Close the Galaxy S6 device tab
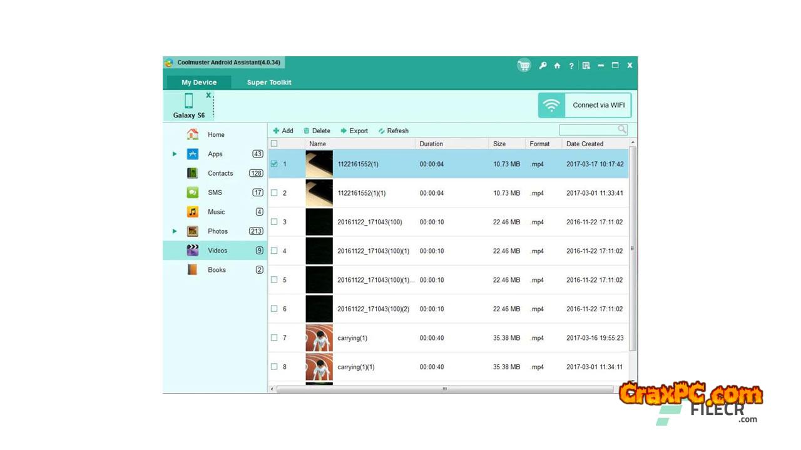The height and width of the screenshot is (450, 801). (x=208, y=96)
